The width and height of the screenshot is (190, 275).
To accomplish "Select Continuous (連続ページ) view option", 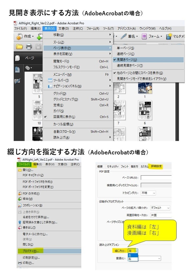I will [148, 54].
